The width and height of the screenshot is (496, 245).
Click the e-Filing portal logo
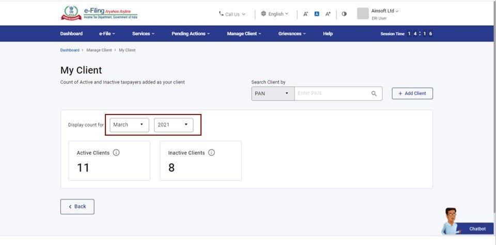tap(99, 13)
